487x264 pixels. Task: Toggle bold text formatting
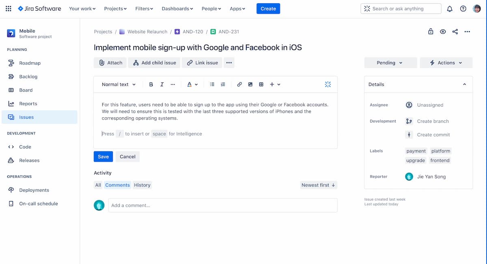(x=151, y=84)
